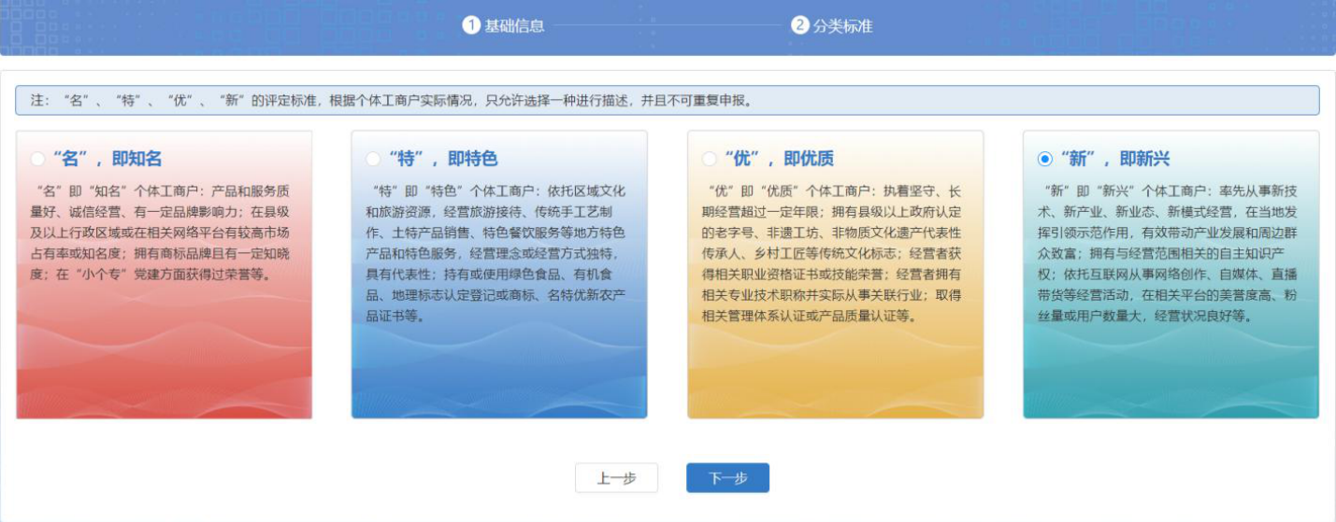Viewport: 1336px width, 522px height.
Task: Choose the “特”，即特色 radio option
Action: point(373,159)
